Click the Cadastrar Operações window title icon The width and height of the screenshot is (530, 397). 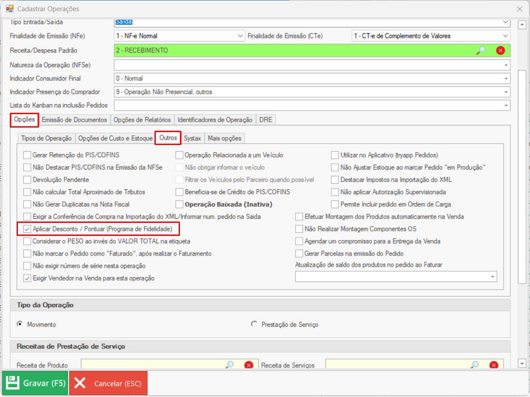[x=9, y=9]
